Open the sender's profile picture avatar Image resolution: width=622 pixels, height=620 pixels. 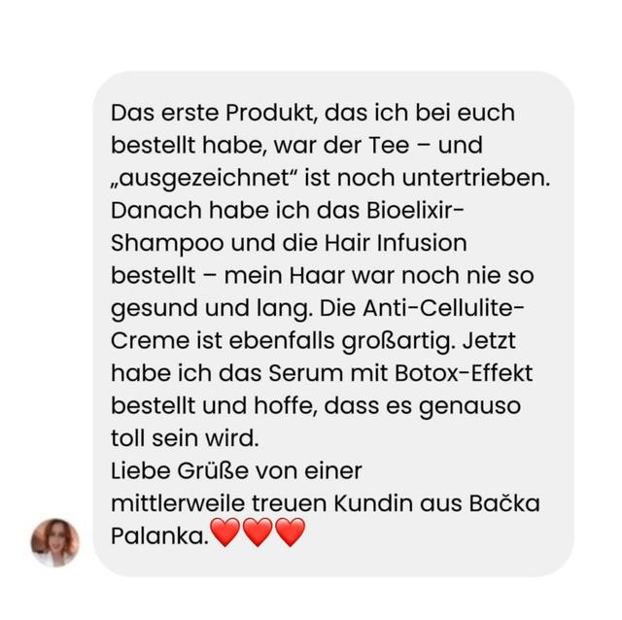54,542
